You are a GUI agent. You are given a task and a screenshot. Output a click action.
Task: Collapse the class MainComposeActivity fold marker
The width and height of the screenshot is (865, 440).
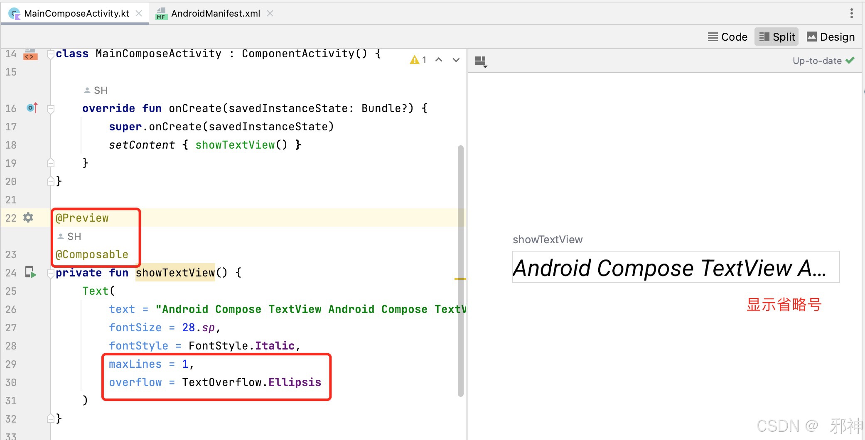pyautogui.click(x=51, y=54)
